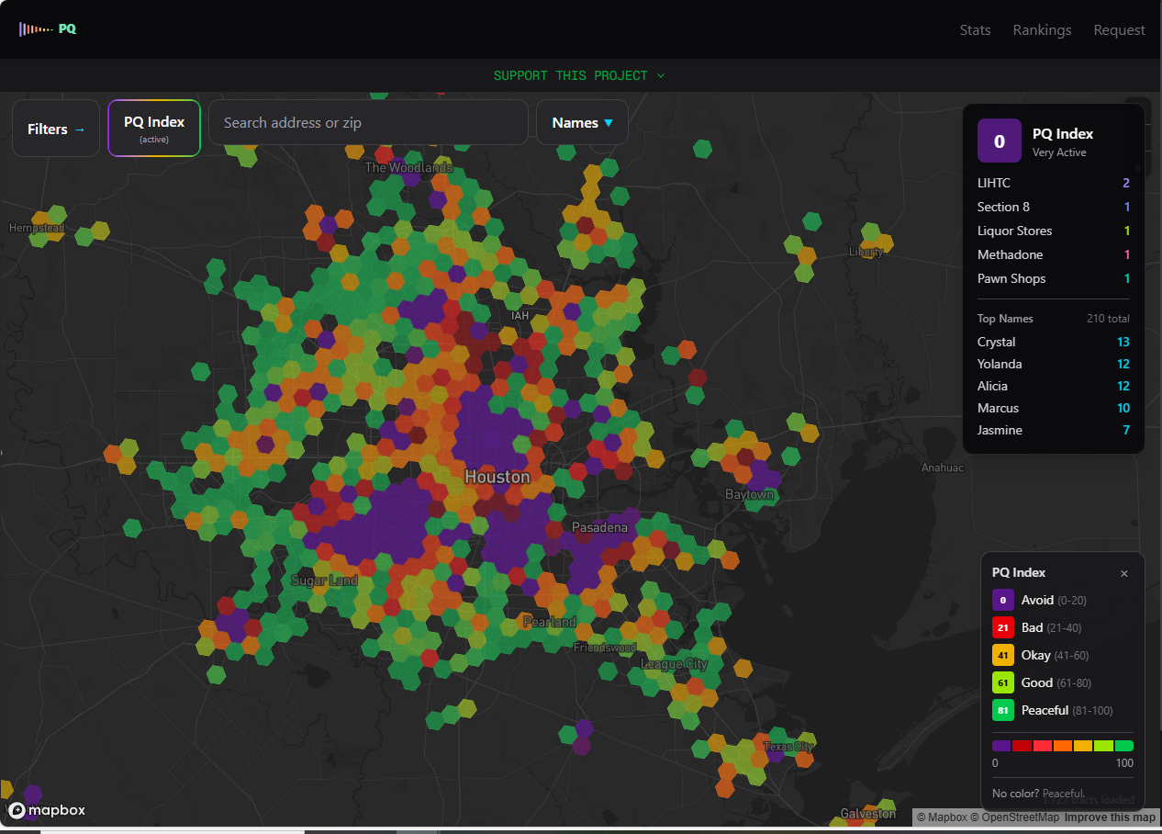Click the purple 0 score badge
Screen dimensions: 1162x834
click(x=1000, y=141)
